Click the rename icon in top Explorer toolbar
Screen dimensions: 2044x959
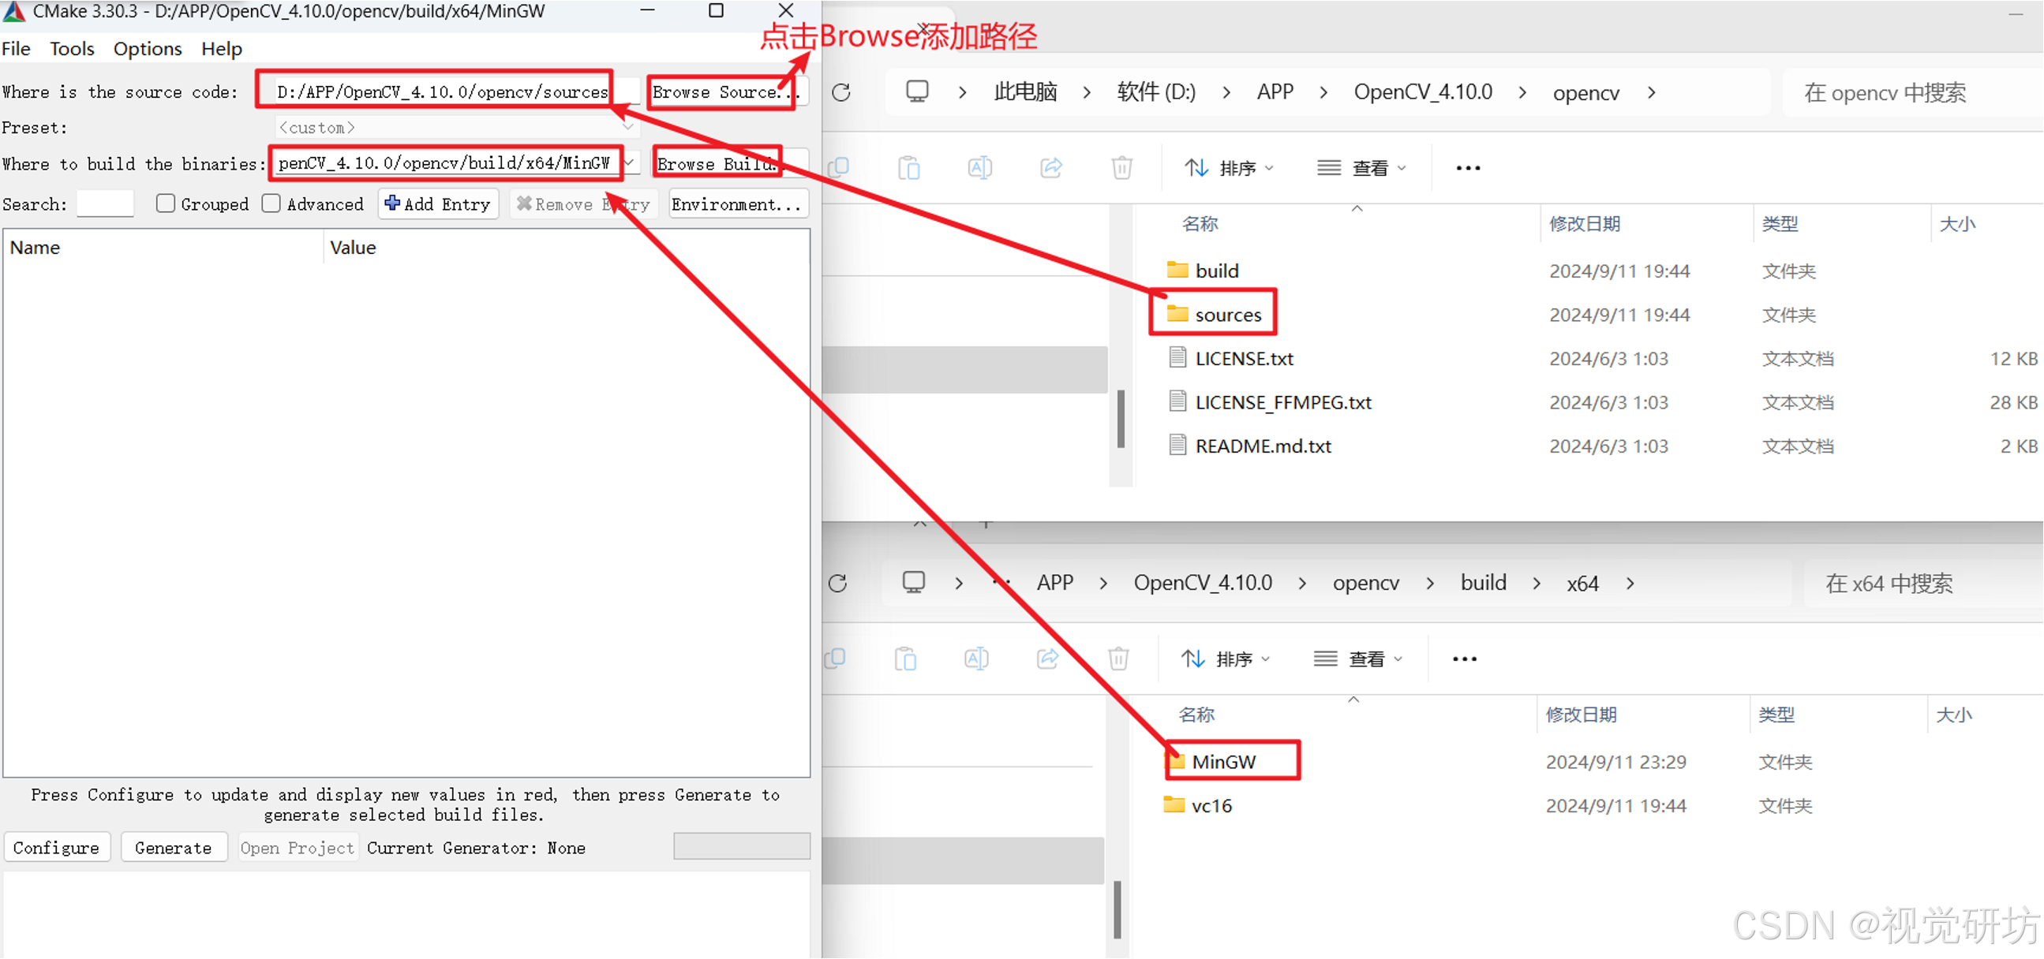[x=980, y=167]
